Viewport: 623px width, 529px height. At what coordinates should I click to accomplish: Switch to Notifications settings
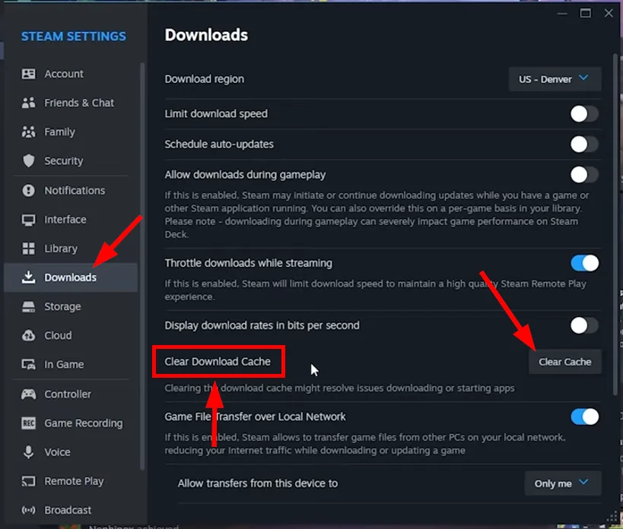tap(71, 191)
